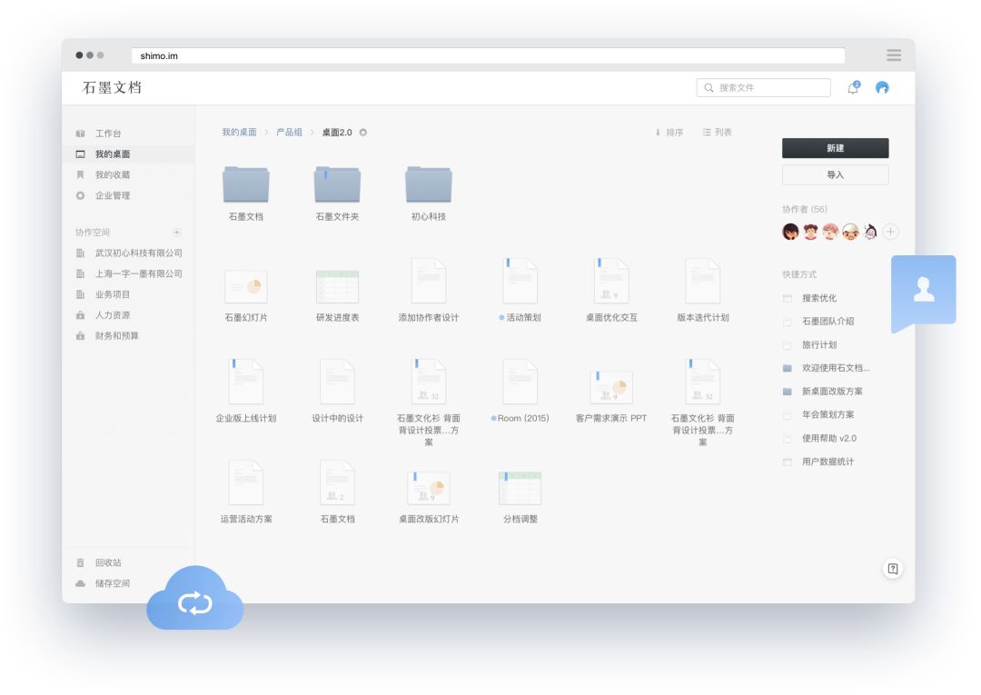The width and height of the screenshot is (981, 695).
Task: Open the 客户需求演示 PPT file
Action: [x=611, y=395]
